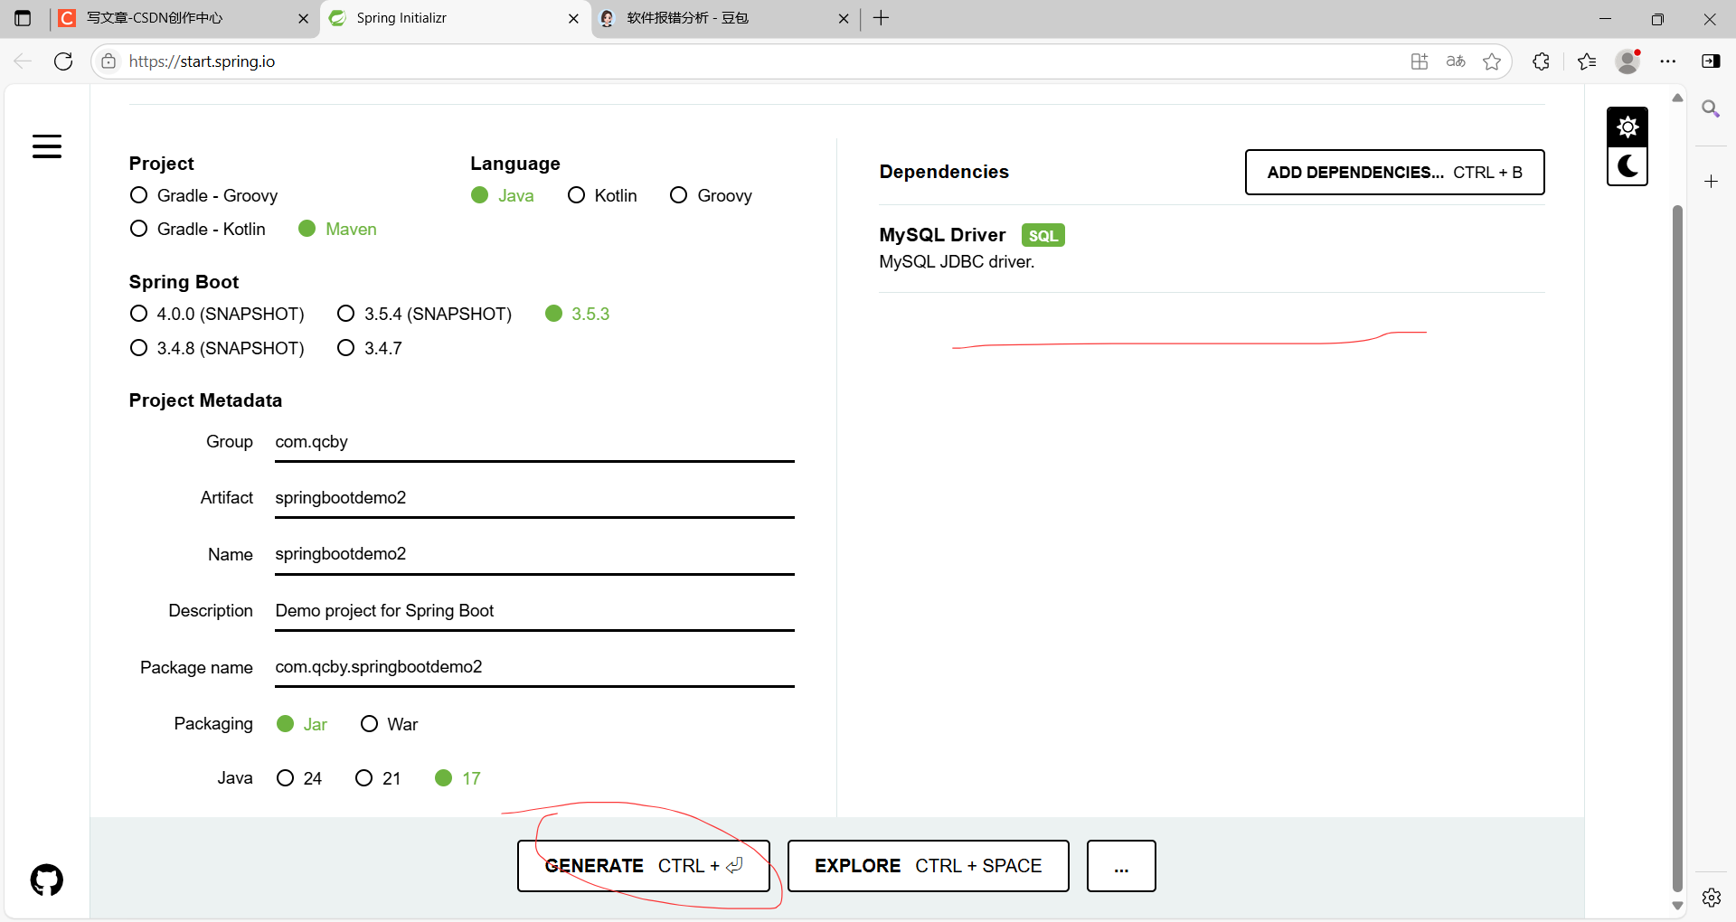Close the Spring Initializr tab
Viewport: 1736px width, 922px height.
[573, 18]
